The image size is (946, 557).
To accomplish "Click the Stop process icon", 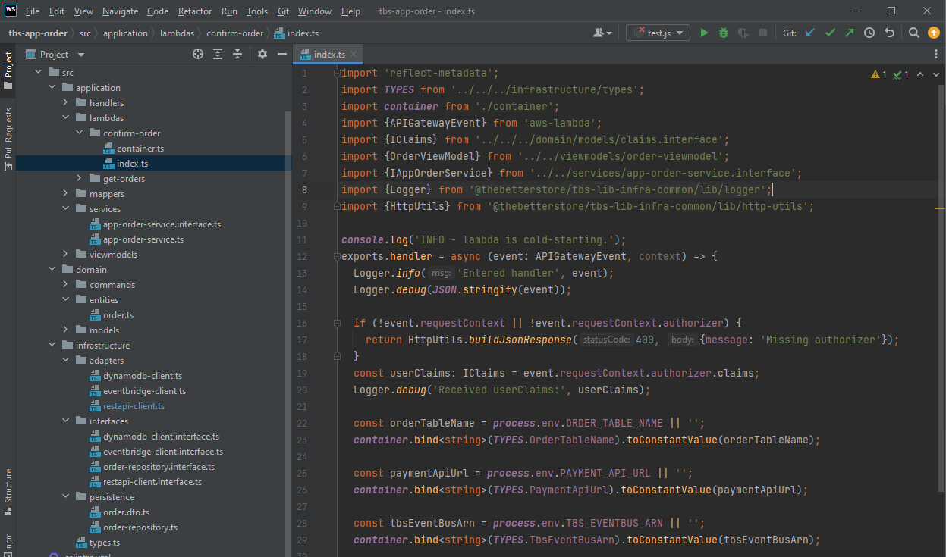I will [763, 33].
